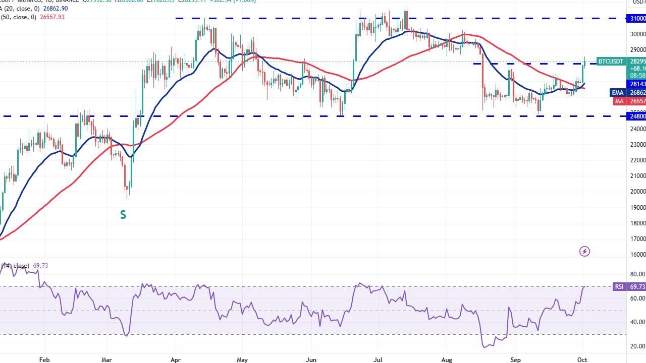Click the EMA indicator label on the price scale
Image resolution: width=646 pixels, height=363 pixels.
click(x=619, y=93)
